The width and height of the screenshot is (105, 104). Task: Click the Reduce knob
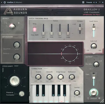[x=17, y=57]
